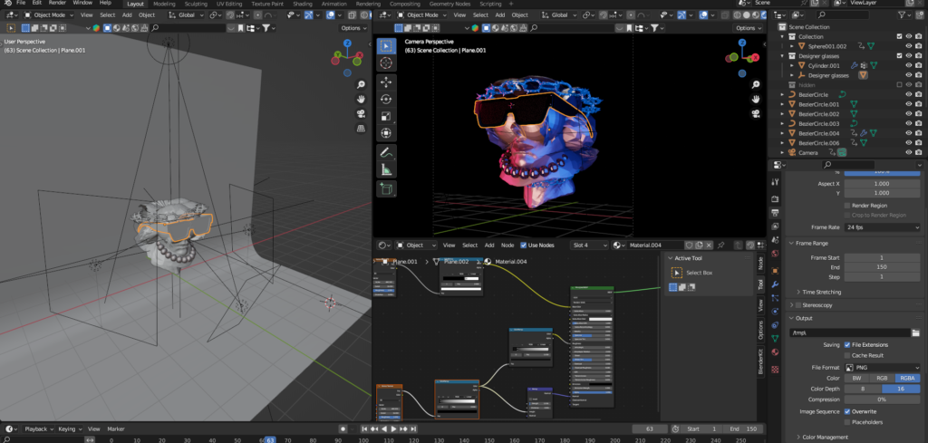Disable the File Extensions checkbox
The width and height of the screenshot is (928, 443).
point(846,345)
